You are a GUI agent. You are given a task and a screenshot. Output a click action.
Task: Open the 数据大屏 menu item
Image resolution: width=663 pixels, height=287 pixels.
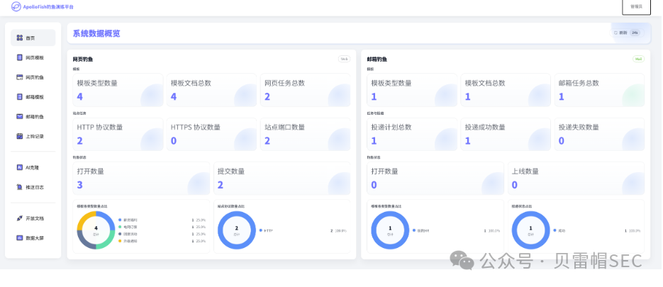[x=33, y=237]
